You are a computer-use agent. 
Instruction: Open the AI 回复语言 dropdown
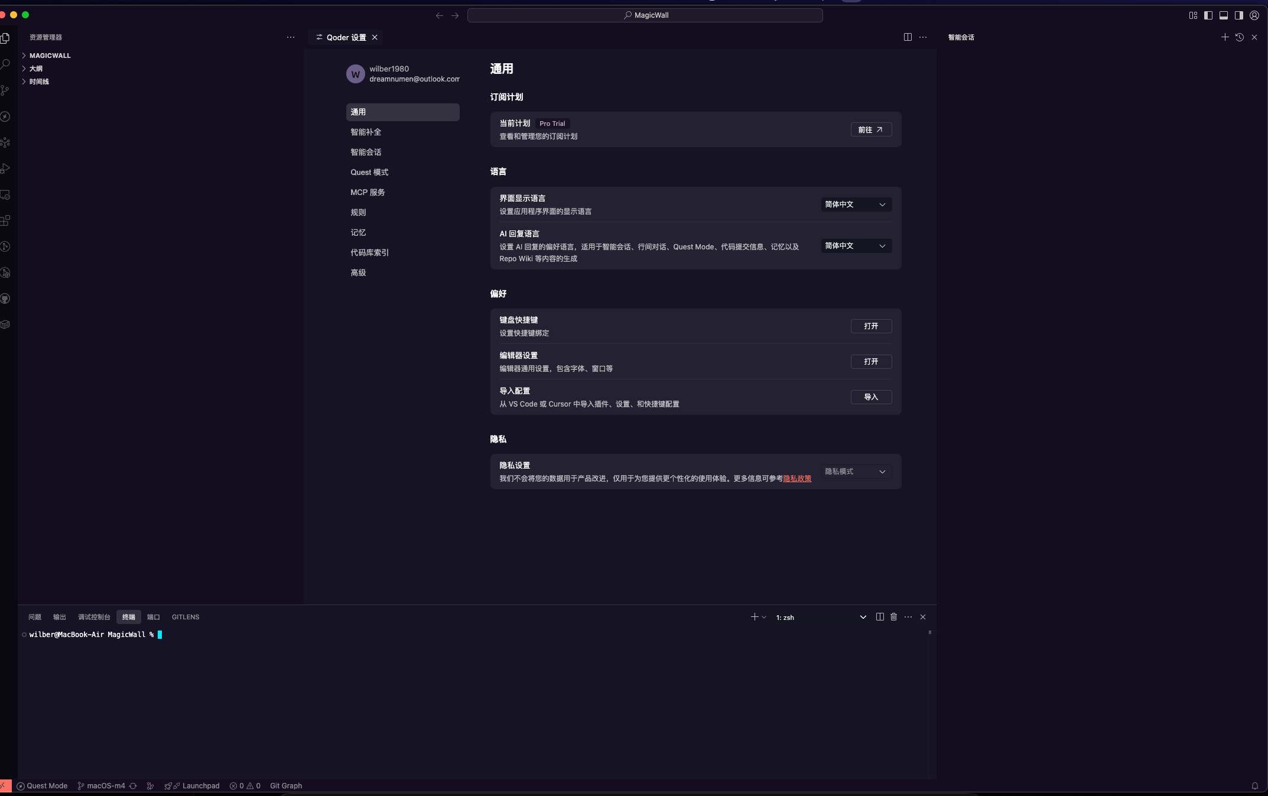point(856,246)
